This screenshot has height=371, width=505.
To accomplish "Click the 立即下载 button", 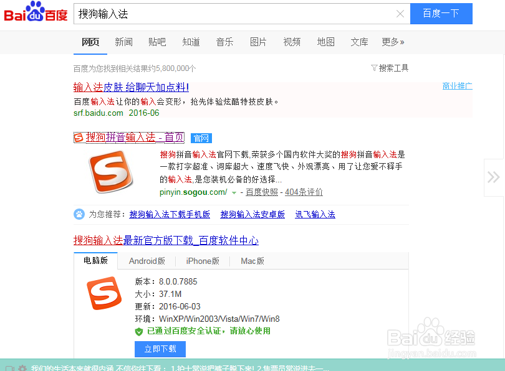I will [160, 349].
